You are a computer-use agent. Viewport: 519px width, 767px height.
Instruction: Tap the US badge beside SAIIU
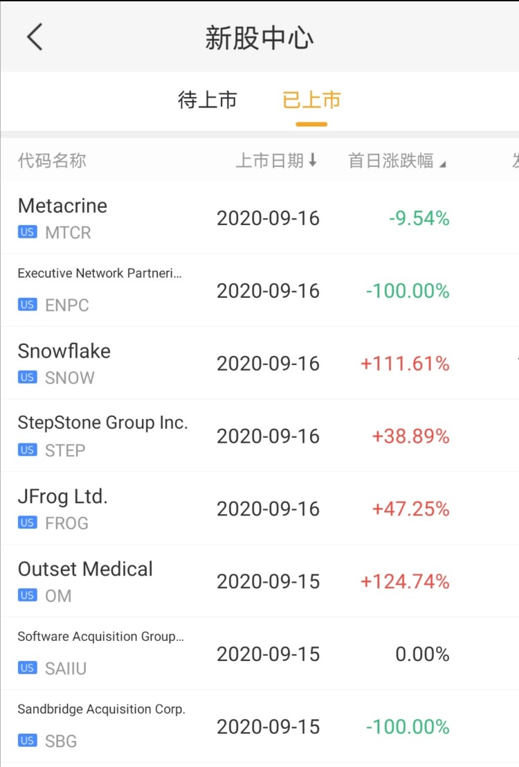pos(28,669)
